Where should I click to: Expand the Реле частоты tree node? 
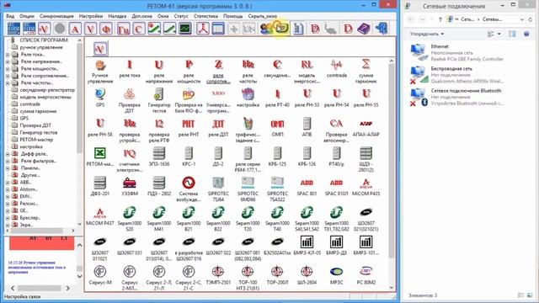[8, 83]
